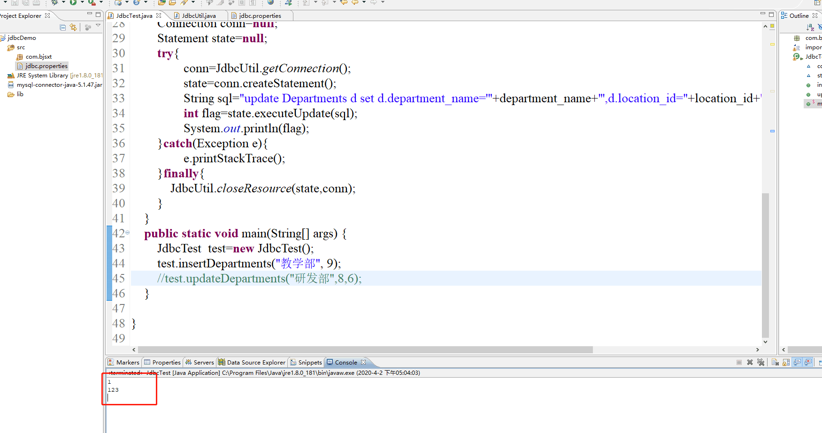The image size is (822, 433).
Task: Toggle Link with Editor in Project Explorer
Action: click(x=73, y=27)
